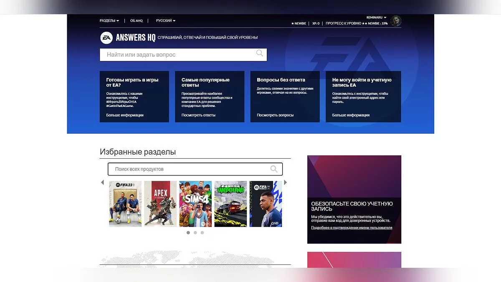Open 'Больше информации' under Не могу войти
The image size is (501, 282).
click(351, 115)
